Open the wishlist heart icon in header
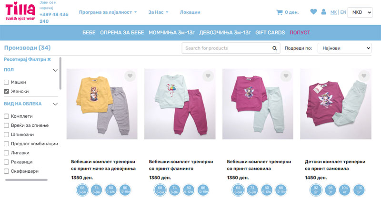 coord(313,11)
